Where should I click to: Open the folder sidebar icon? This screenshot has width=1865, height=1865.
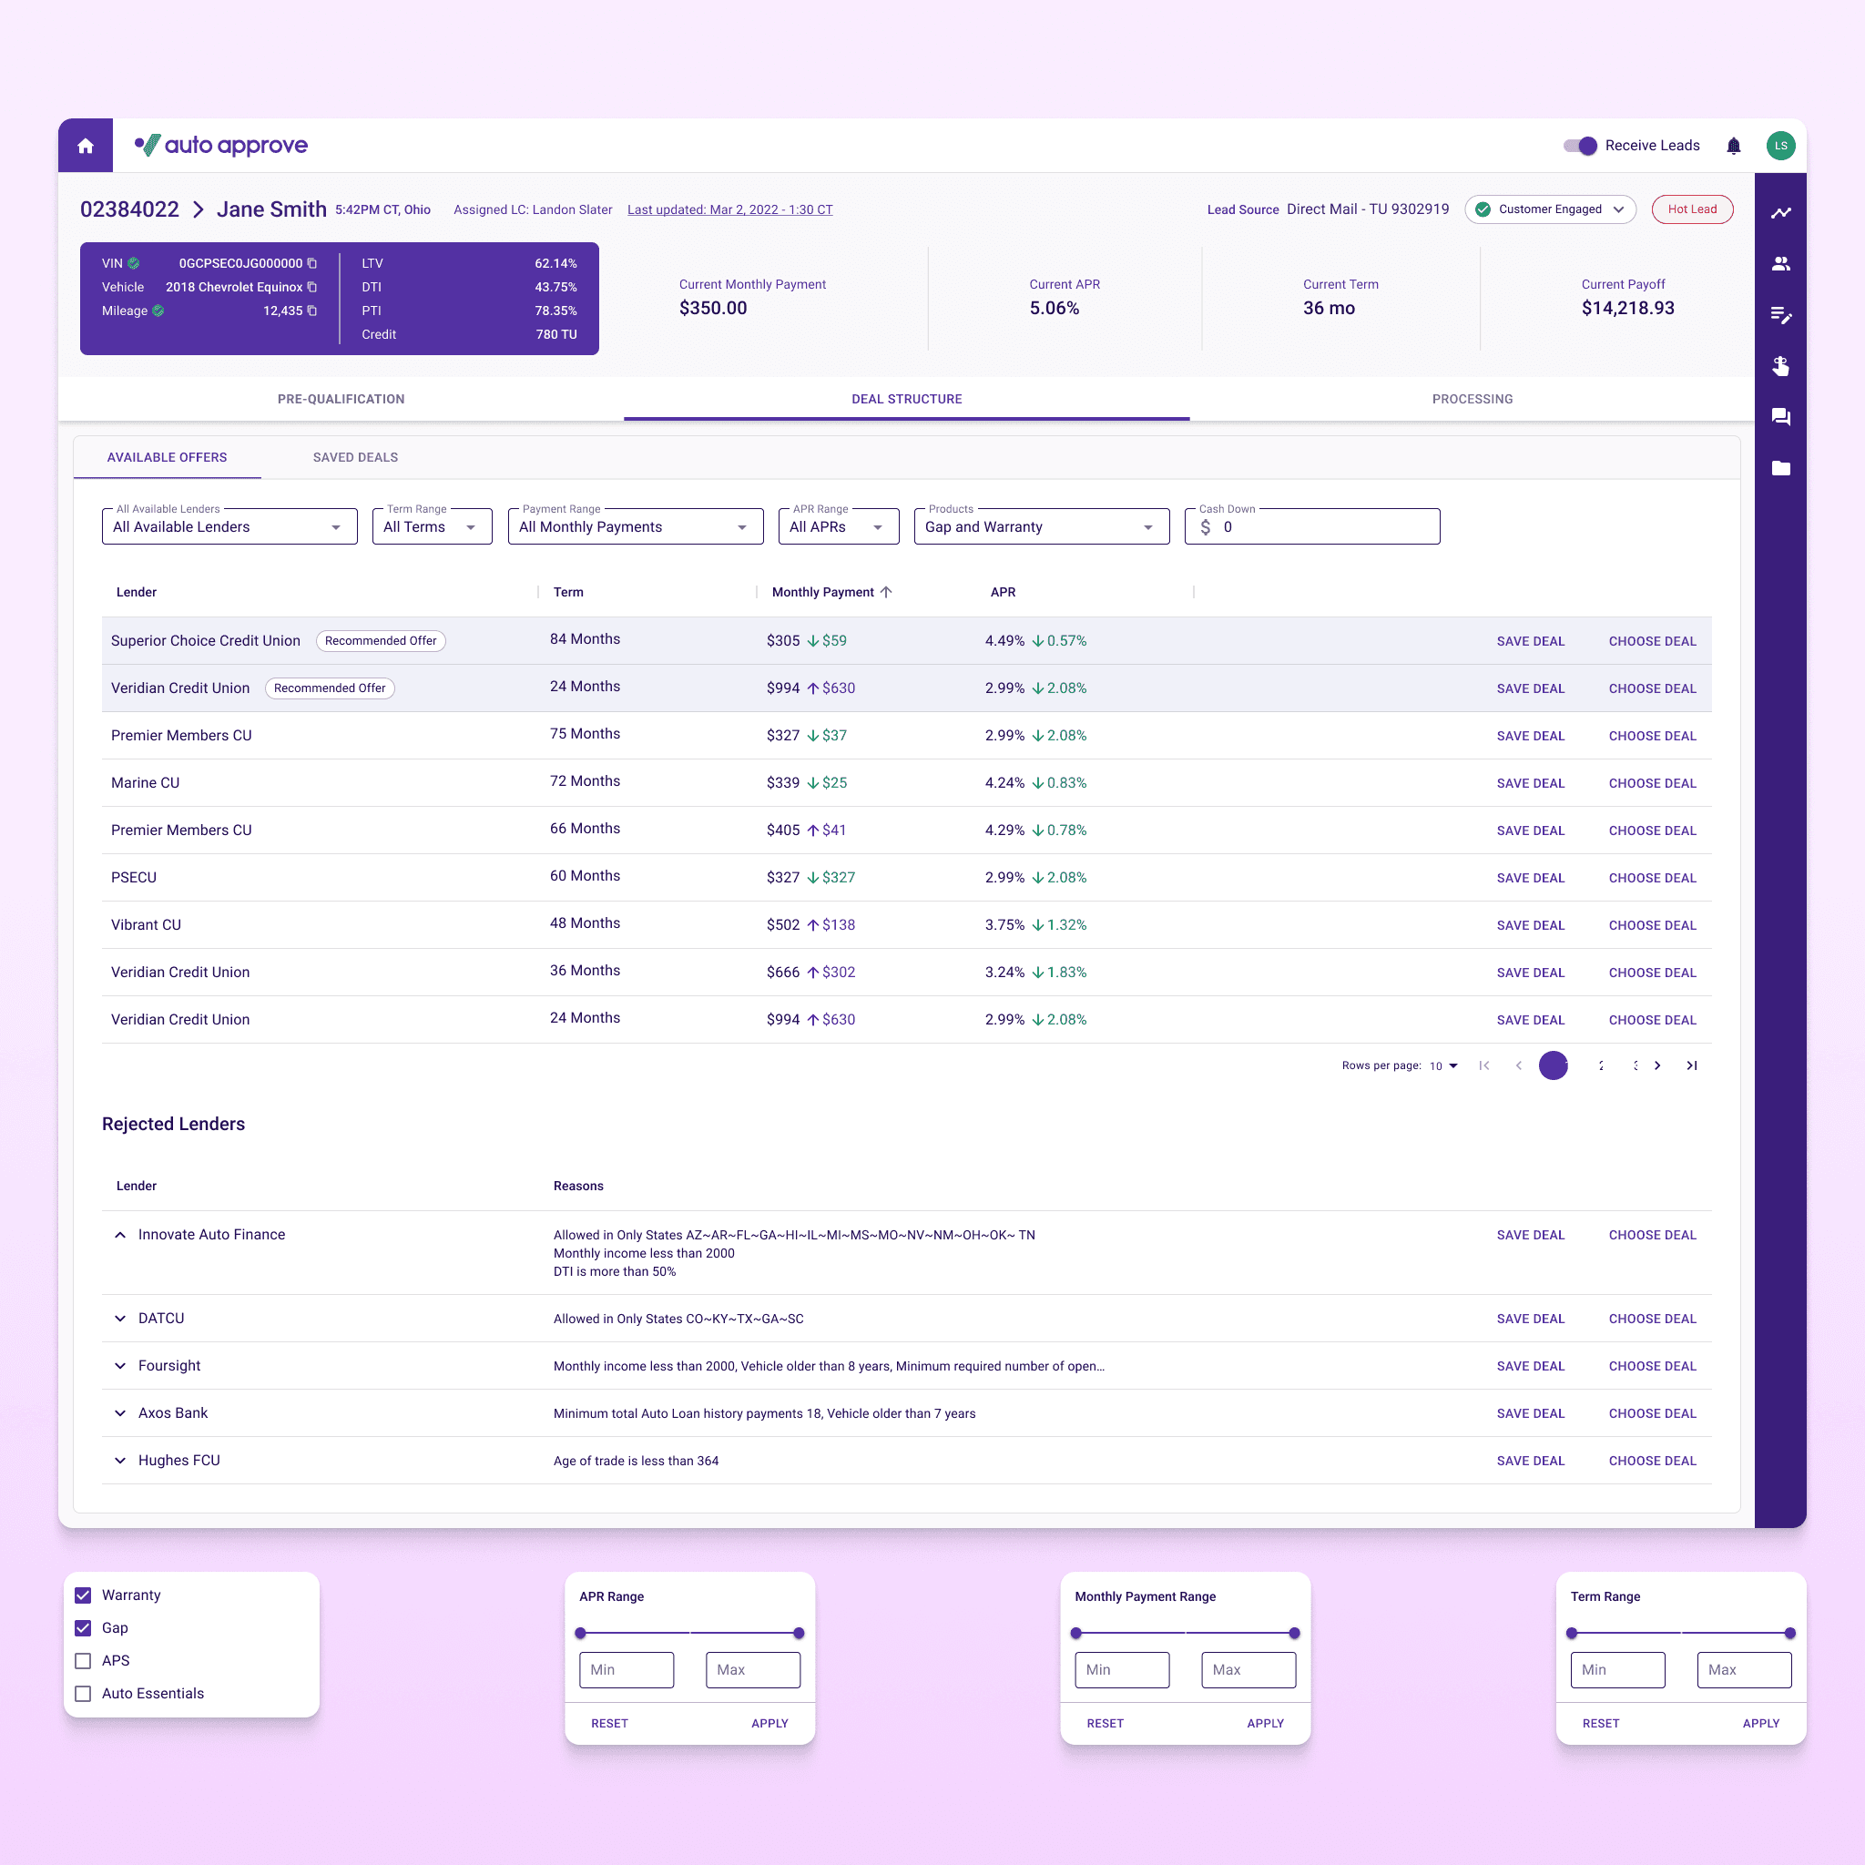1780,468
